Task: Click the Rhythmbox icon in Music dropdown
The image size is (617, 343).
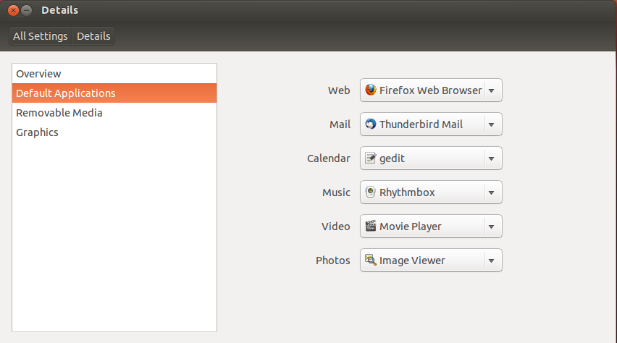Action: pos(370,192)
